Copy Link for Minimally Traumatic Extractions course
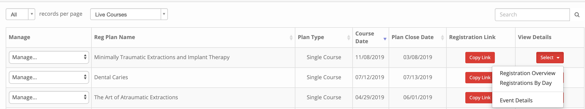Image resolution: width=585 pixels, height=109 pixels. click(x=480, y=58)
